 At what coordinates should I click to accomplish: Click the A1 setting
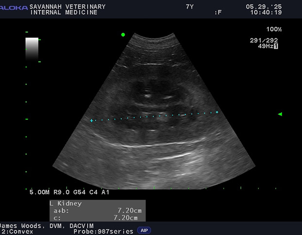[105, 192]
